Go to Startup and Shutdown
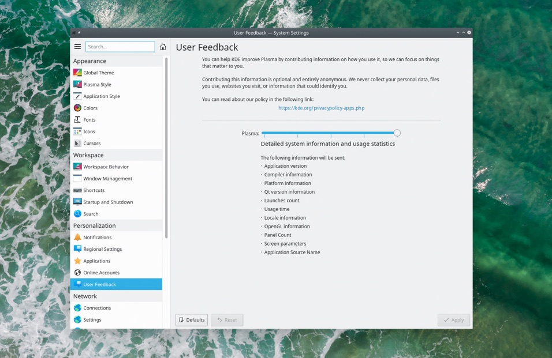The width and height of the screenshot is (552, 358). 108,202
